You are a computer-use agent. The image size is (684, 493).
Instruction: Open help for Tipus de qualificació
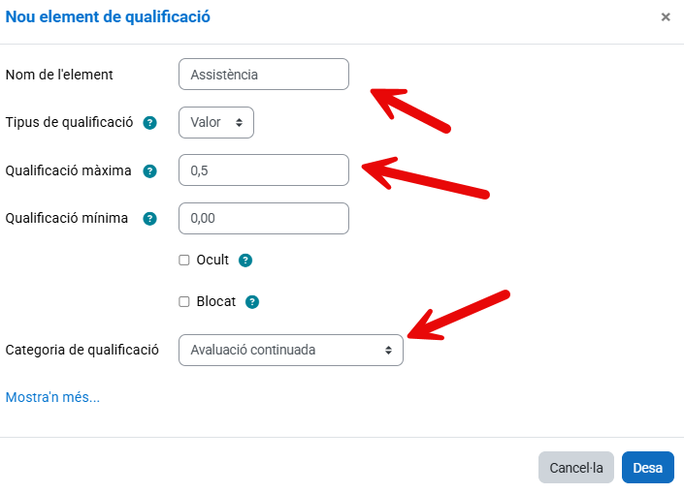[x=150, y=123]
